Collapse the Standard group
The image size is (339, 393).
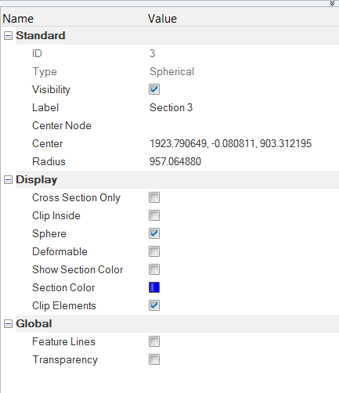pyautogui.click(x=8, y=36)
